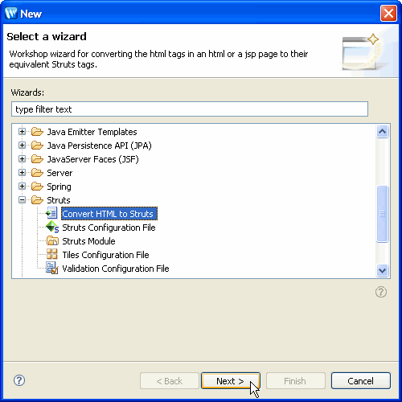Expand the JavaServer Faces (JSF) node
Image resolution: width=402 pixels, height=402 pixels.
pyautogui.click(x=22, y=159)
